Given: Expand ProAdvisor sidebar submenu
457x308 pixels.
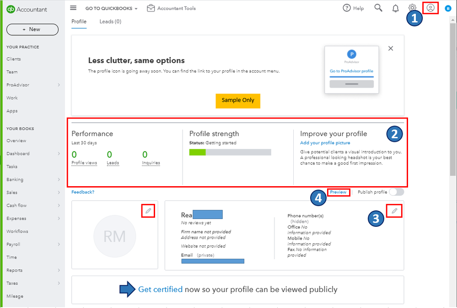Looking at the screenshot, I should (x=59, y=85).
